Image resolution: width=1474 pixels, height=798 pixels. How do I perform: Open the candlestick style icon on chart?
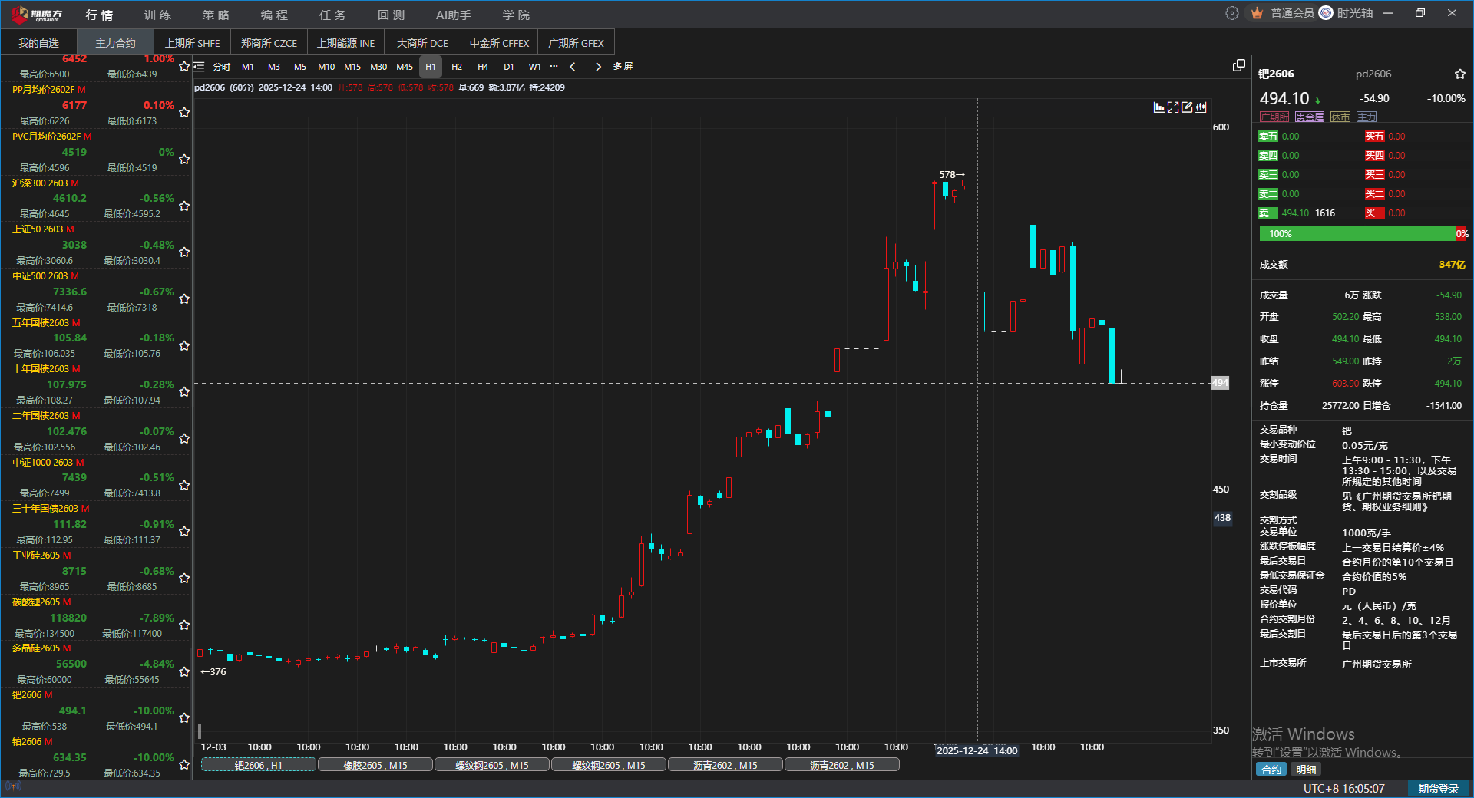(x=1201, y=107)
